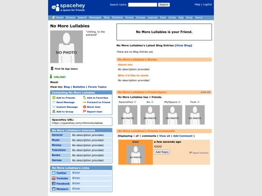This screenshot has width=262, height=196.
Task: Click the SpaceHey logo icon
Action: click(x=55, y=7)
